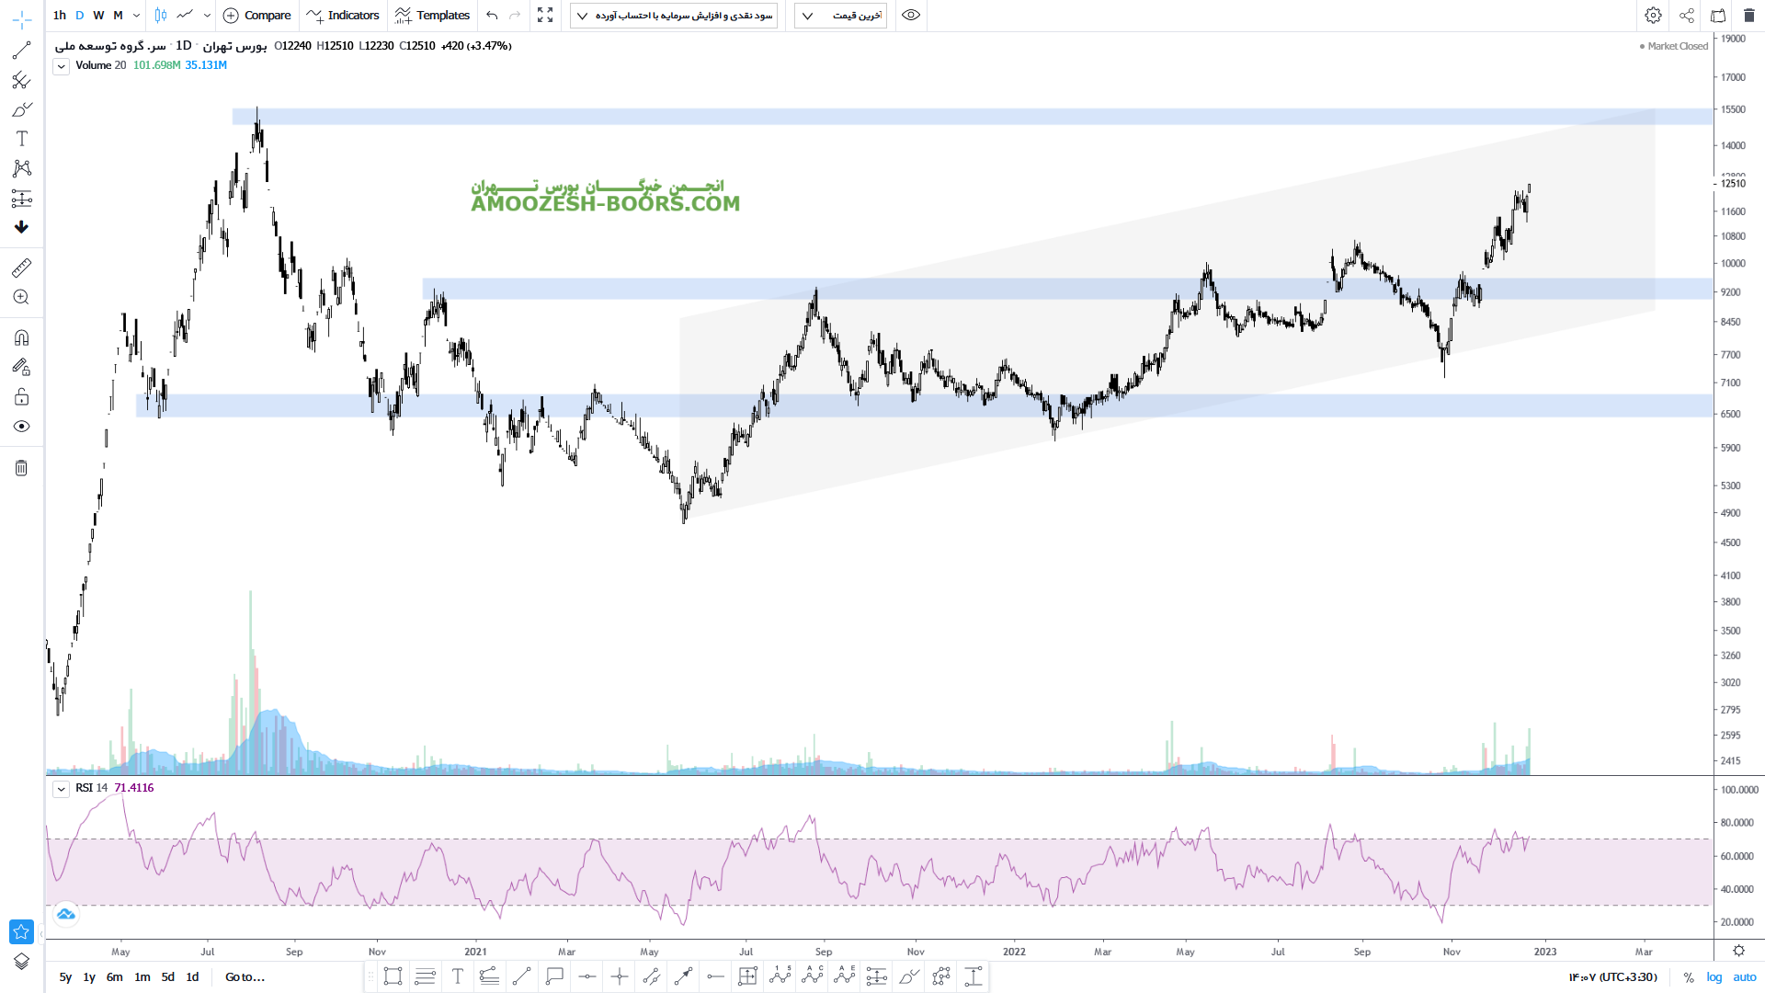This screenshot has width=1765, height=993.
Task: Toggle lock all drawings
Action: click(x=21, y=397)
